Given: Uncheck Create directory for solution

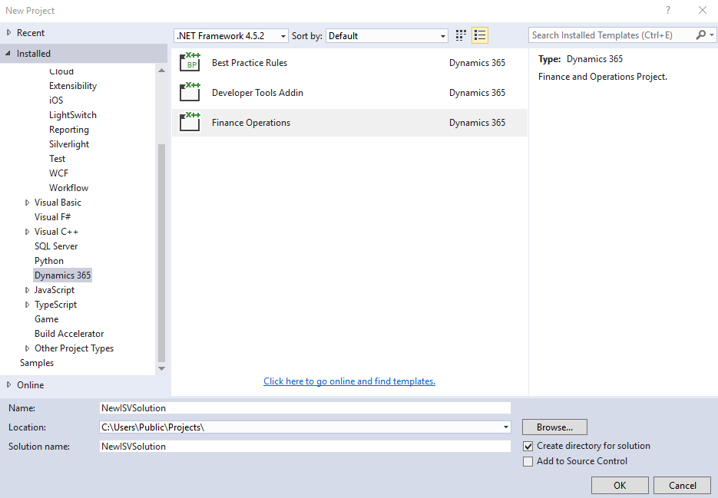Looking at the screenshot, I should point(528,446).
